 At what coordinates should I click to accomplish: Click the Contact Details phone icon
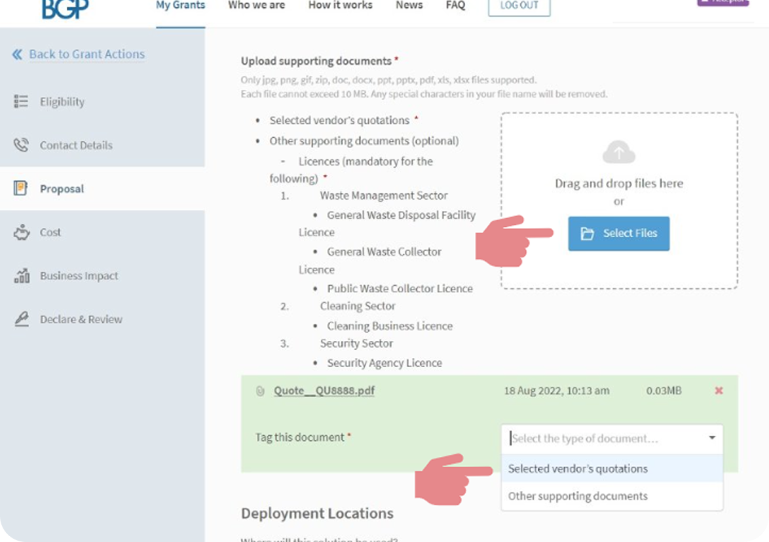click(21, 145)
